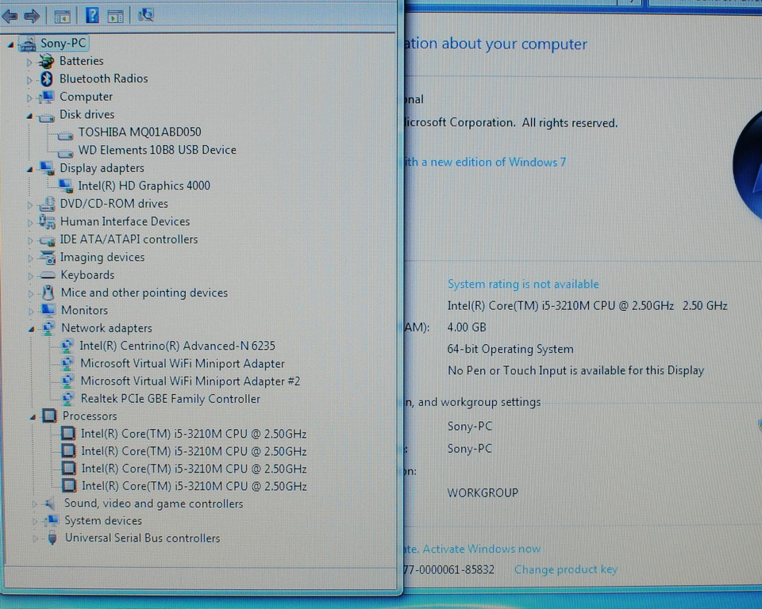Select the Bluetooth Radios label
This screenshot has height=609, width=762.
click(x=103, y=79)
